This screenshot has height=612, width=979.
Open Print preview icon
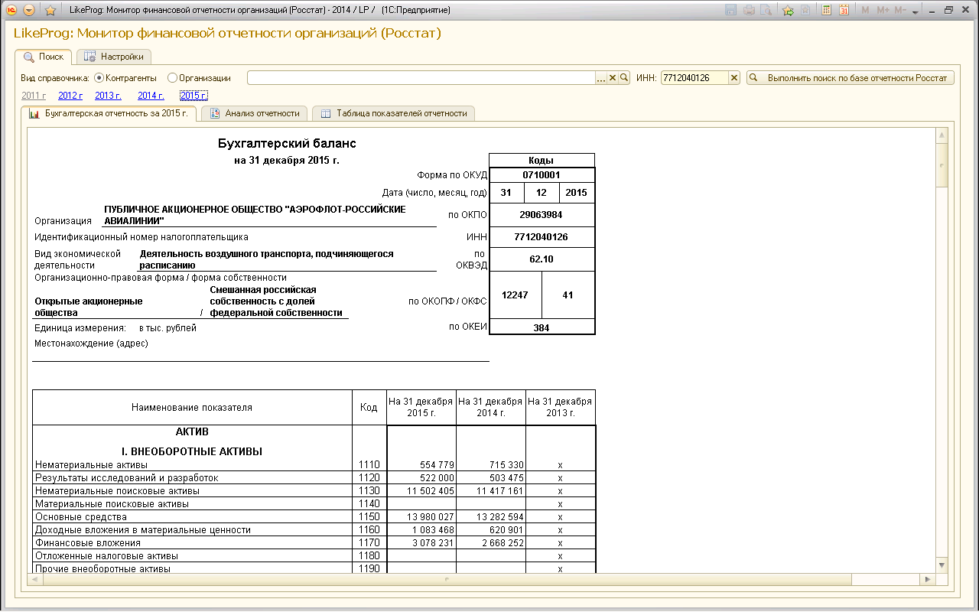(766, 10)
